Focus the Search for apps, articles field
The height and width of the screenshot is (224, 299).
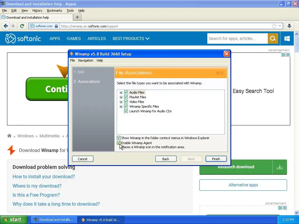point(237,38)
